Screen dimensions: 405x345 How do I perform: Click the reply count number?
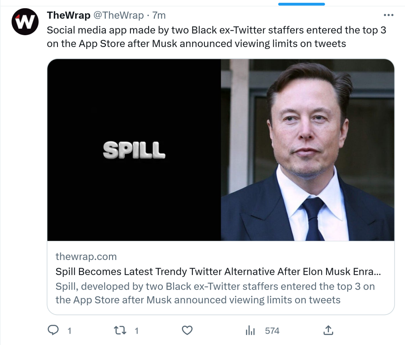(69, 331)
